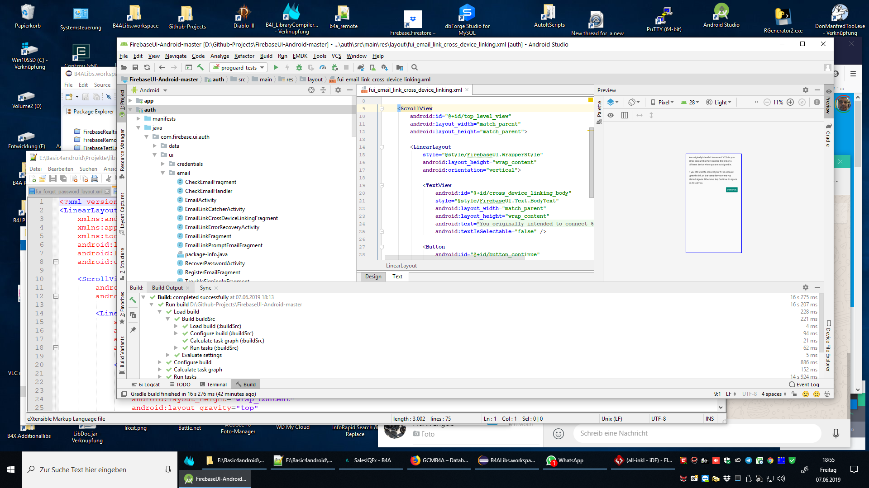Toggle the Gradle tool window sidebar
This screenshot has width=869, height=488.
(828, 136)
